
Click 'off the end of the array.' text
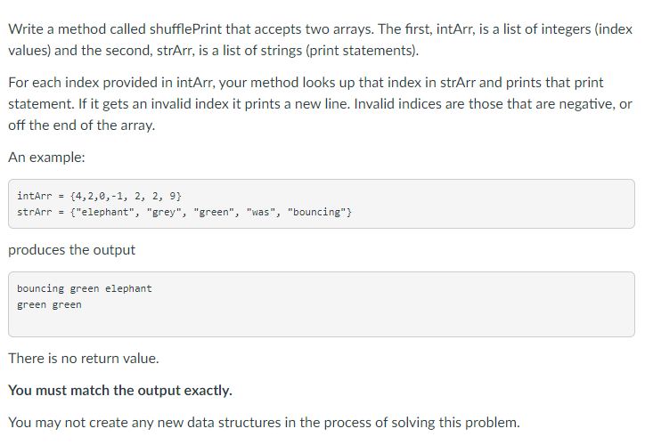[81, 125]
